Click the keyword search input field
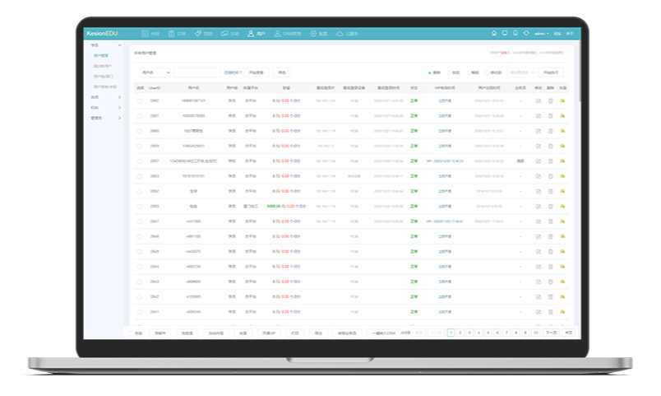Image resolution: width=661 pixels, height=396 pixels. 197,72
